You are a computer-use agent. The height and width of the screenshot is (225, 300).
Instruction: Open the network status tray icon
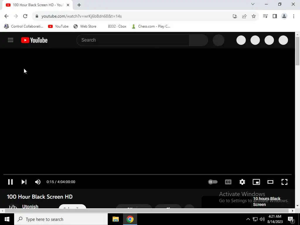pos(255,219)
